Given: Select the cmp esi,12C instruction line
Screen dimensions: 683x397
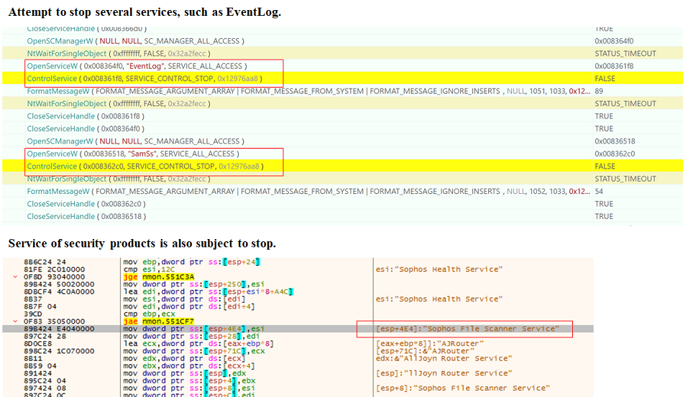Looking at the screenshot, I should coord(142,269).
